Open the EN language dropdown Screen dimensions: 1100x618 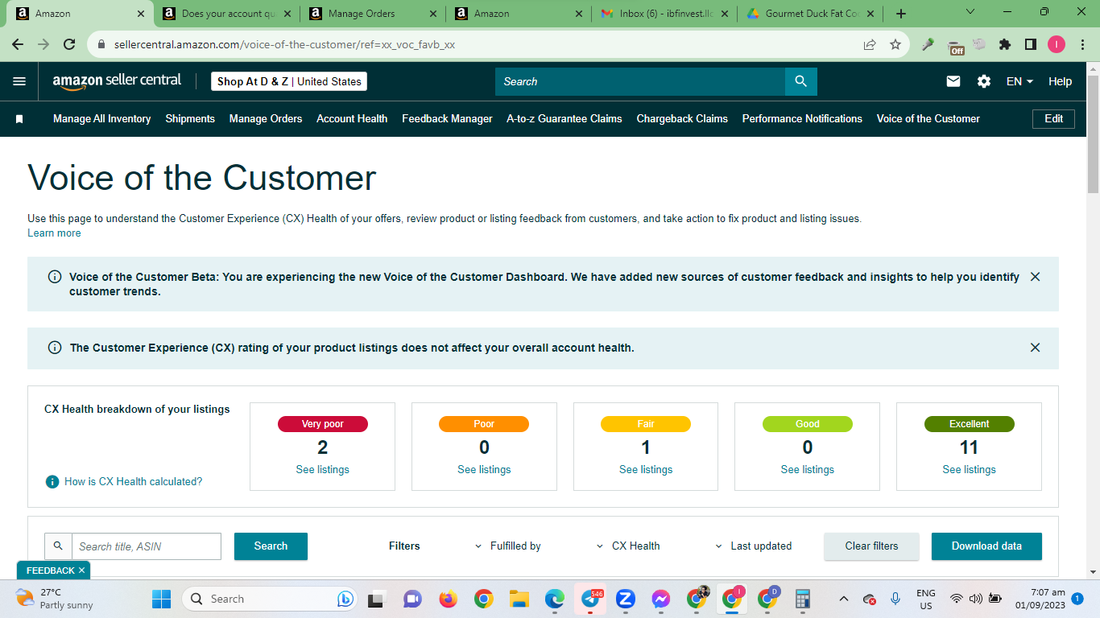point(1019,81)
